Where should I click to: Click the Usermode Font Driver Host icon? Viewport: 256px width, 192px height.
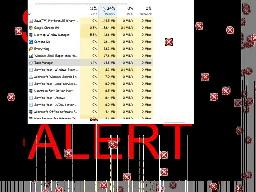point(31,91)
